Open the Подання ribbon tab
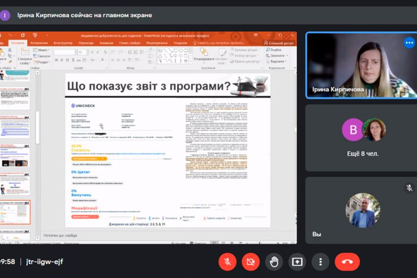The width and height of the screenshot is (417, 278). [180, 43]
